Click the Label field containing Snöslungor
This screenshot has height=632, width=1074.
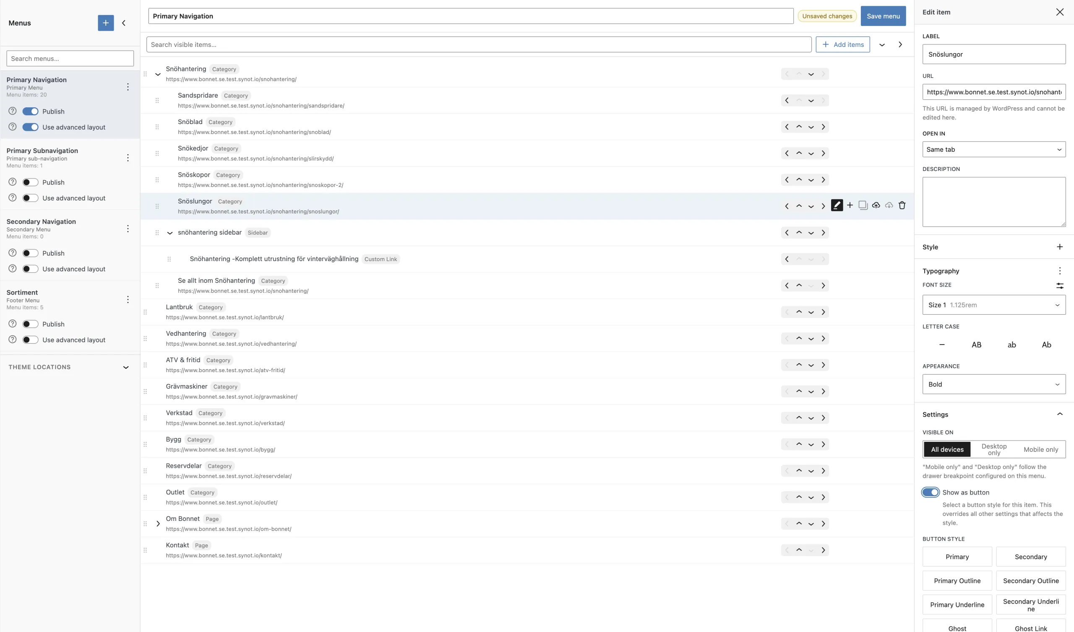point(994,54)
